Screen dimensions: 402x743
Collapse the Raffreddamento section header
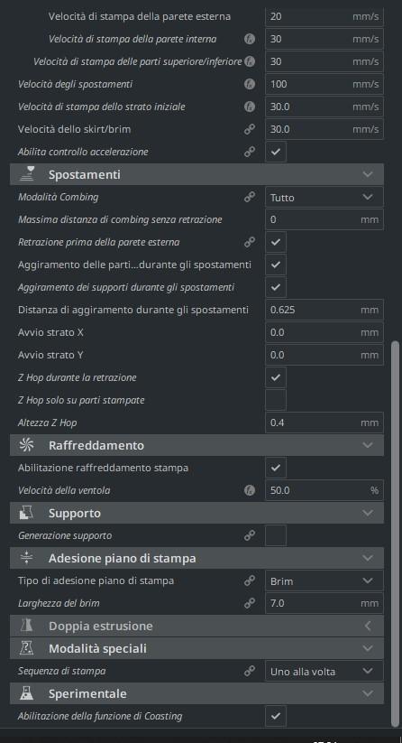point(196,445)
